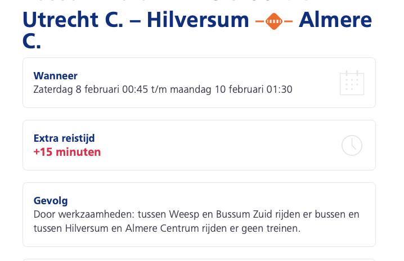Click the word Almere in the title

coord(335,20)
